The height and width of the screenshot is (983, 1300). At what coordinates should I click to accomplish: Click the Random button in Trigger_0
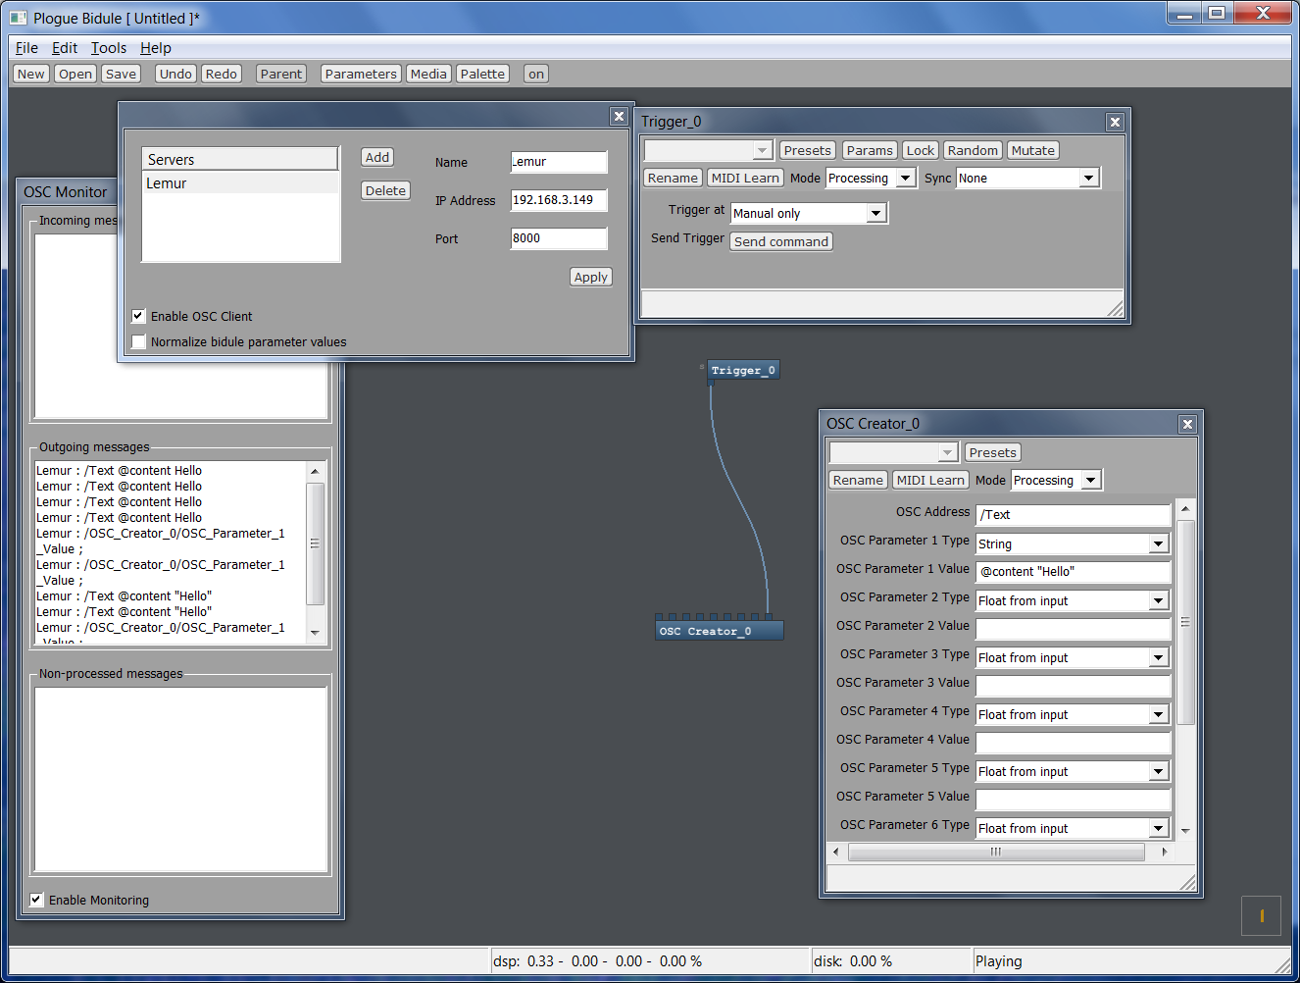point(974,150)
